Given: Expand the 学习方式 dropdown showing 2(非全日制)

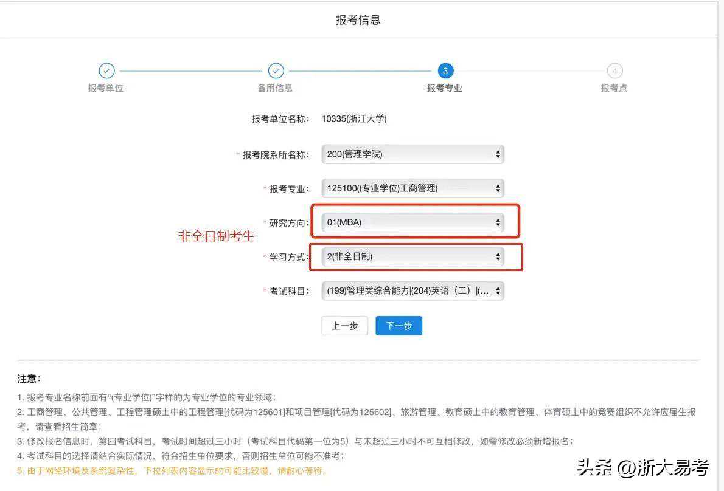Looking at the screenshot, I should 412,256.
